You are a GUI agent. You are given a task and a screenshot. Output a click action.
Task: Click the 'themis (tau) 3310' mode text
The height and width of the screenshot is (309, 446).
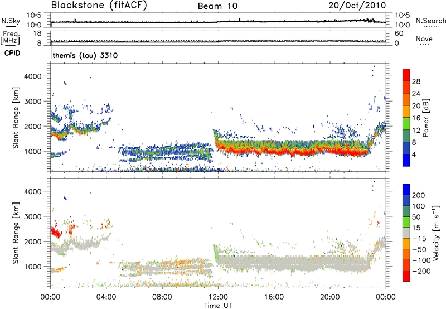click(x=85, y=55)
